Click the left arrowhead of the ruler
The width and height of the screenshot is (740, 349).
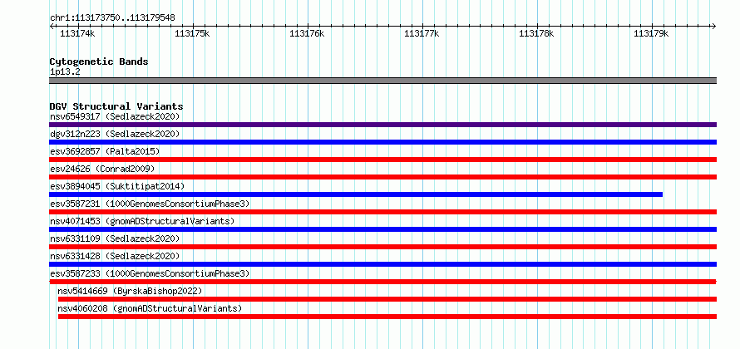point(52,26)
